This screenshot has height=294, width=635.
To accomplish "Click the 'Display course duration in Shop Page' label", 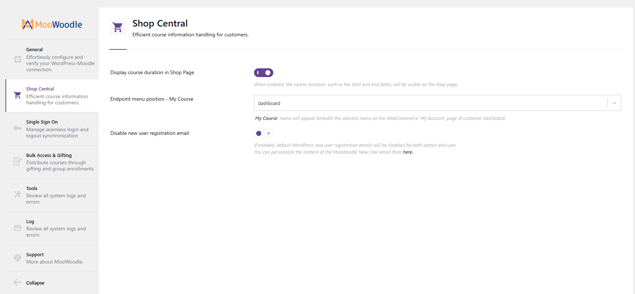I will click(x=152, y=72).
